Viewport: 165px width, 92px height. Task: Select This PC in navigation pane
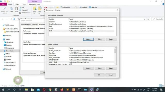click(7, 39)
